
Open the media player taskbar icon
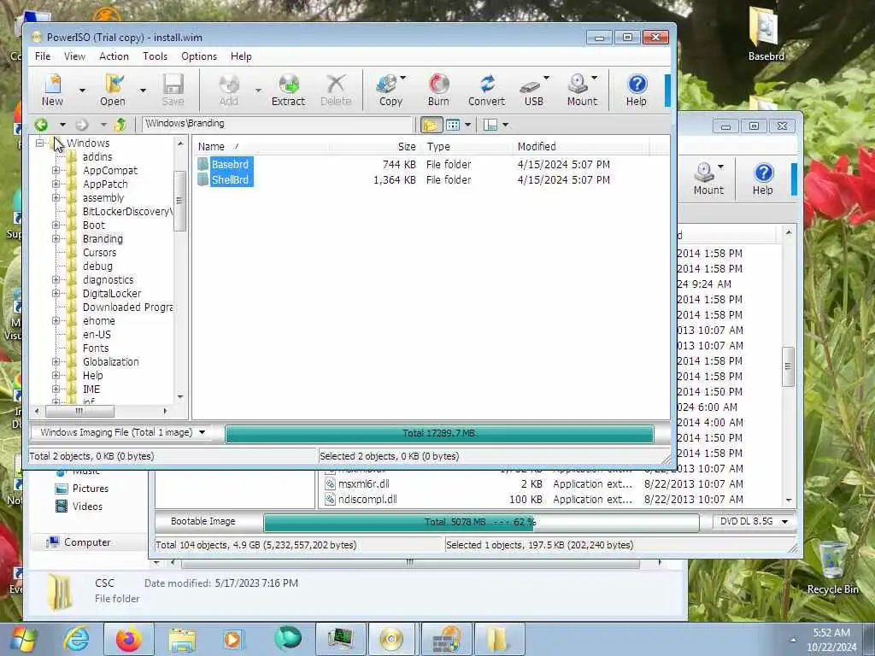coord(234,639)
